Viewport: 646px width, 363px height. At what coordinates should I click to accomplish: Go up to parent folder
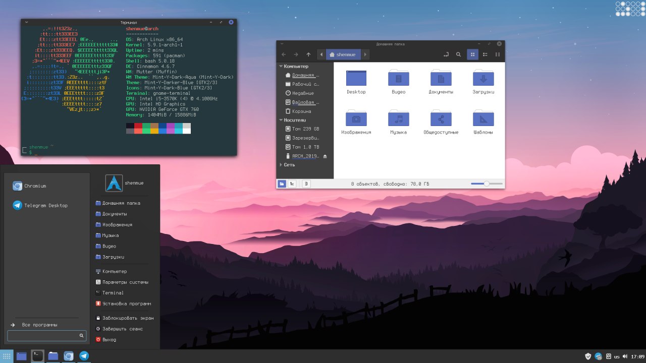click(308, 54)
